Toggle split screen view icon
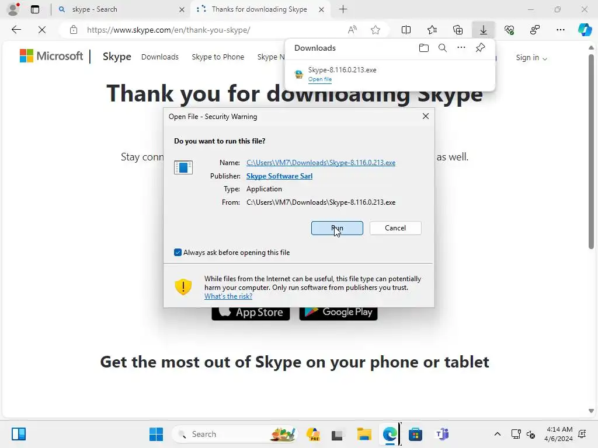Image resolution: width=598 pixels, height=448 pixels. click(x=406, y=30)
